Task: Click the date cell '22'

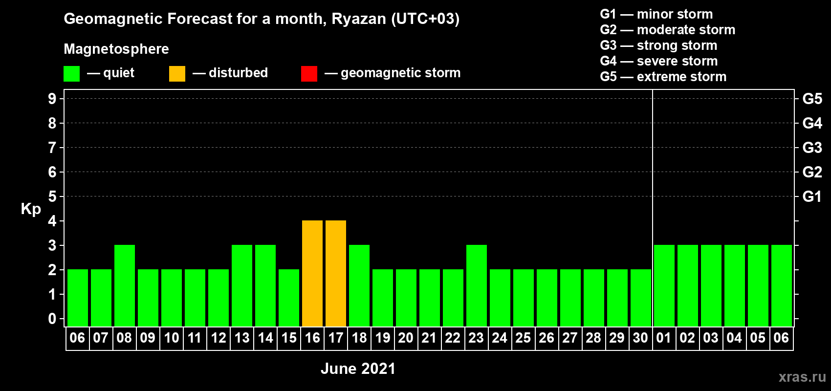Action: click(x=453, y=338)
